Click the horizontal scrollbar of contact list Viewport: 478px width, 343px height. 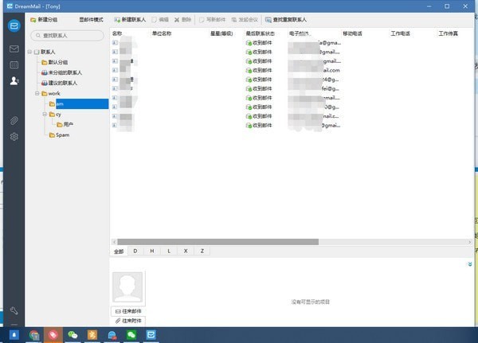click(215, 241)
